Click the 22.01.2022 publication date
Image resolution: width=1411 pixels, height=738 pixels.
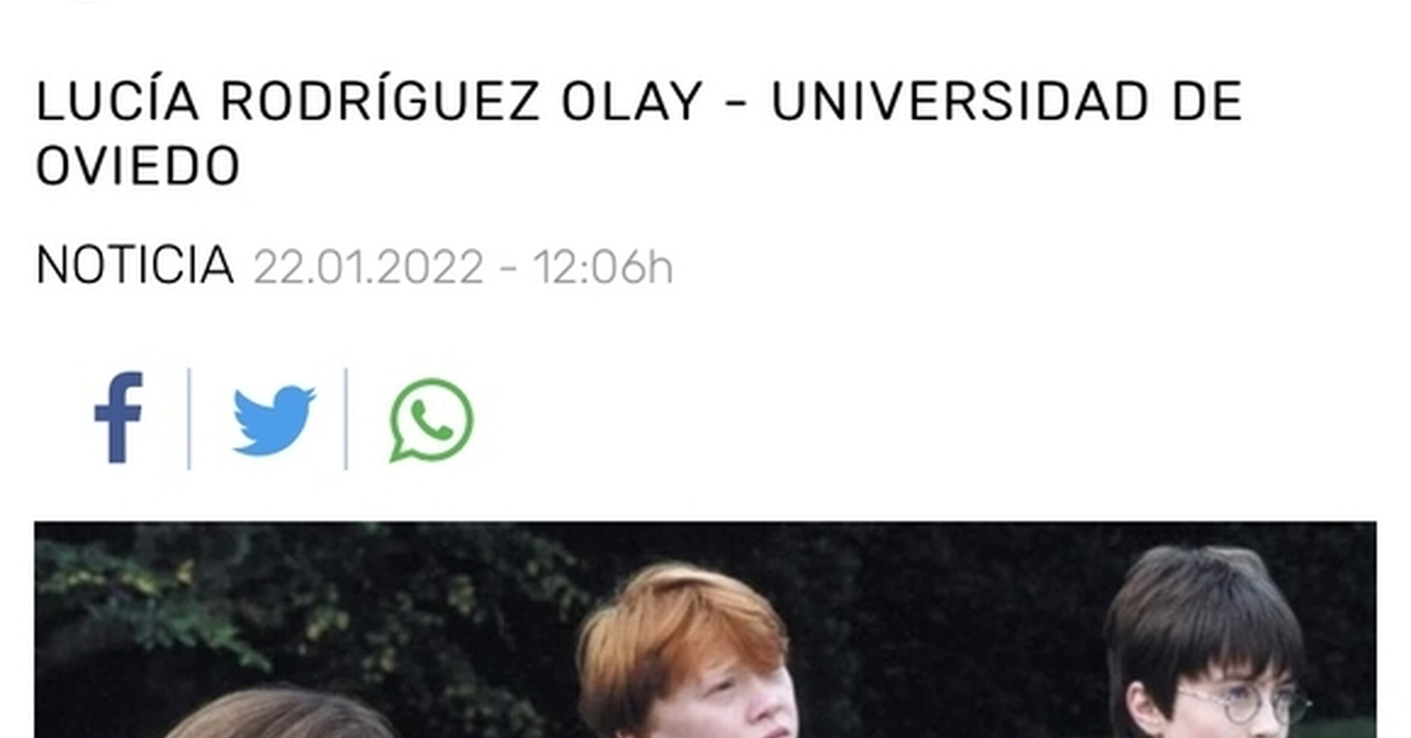click(368, 266)
